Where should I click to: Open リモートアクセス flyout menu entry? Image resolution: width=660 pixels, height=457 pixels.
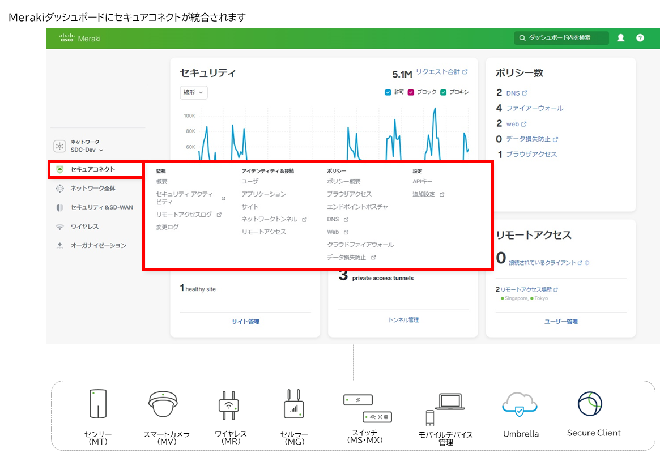(x=263, y=232)
